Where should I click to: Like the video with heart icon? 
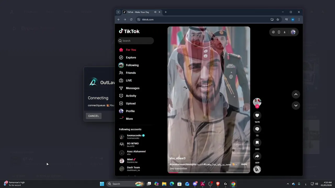(257, 115)
